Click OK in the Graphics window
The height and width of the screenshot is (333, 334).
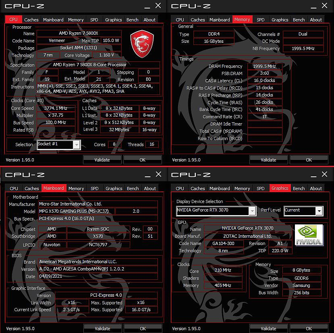pos(309,329)
